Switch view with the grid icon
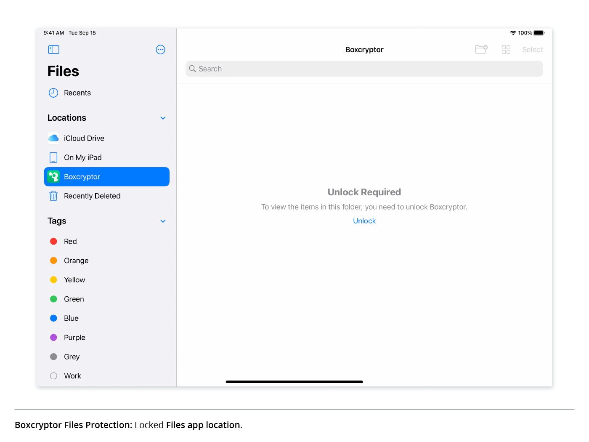Screen dimensions: 589x442 coord(506,50)
